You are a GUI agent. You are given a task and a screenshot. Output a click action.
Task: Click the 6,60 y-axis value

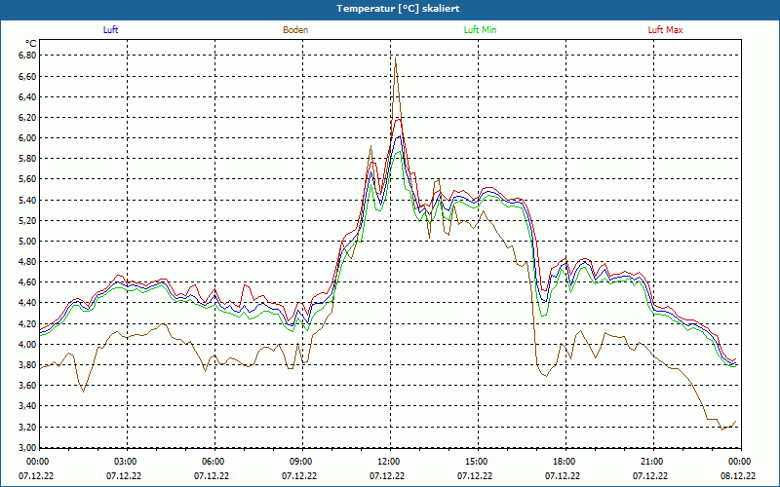pos(27,76)
